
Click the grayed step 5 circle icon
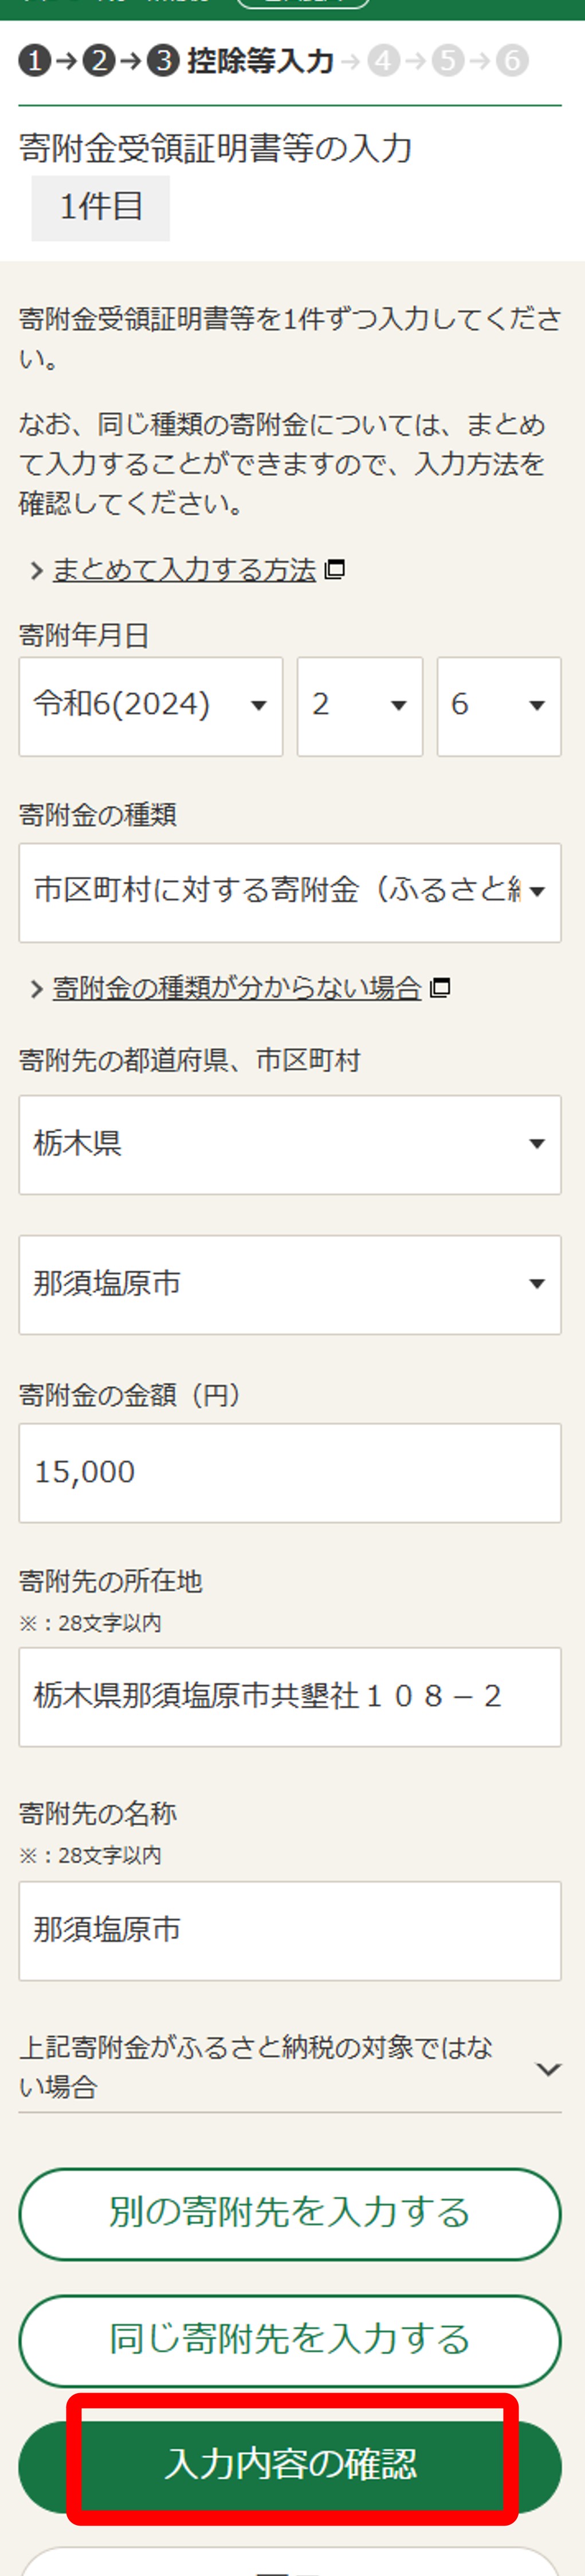pos(447,61)
